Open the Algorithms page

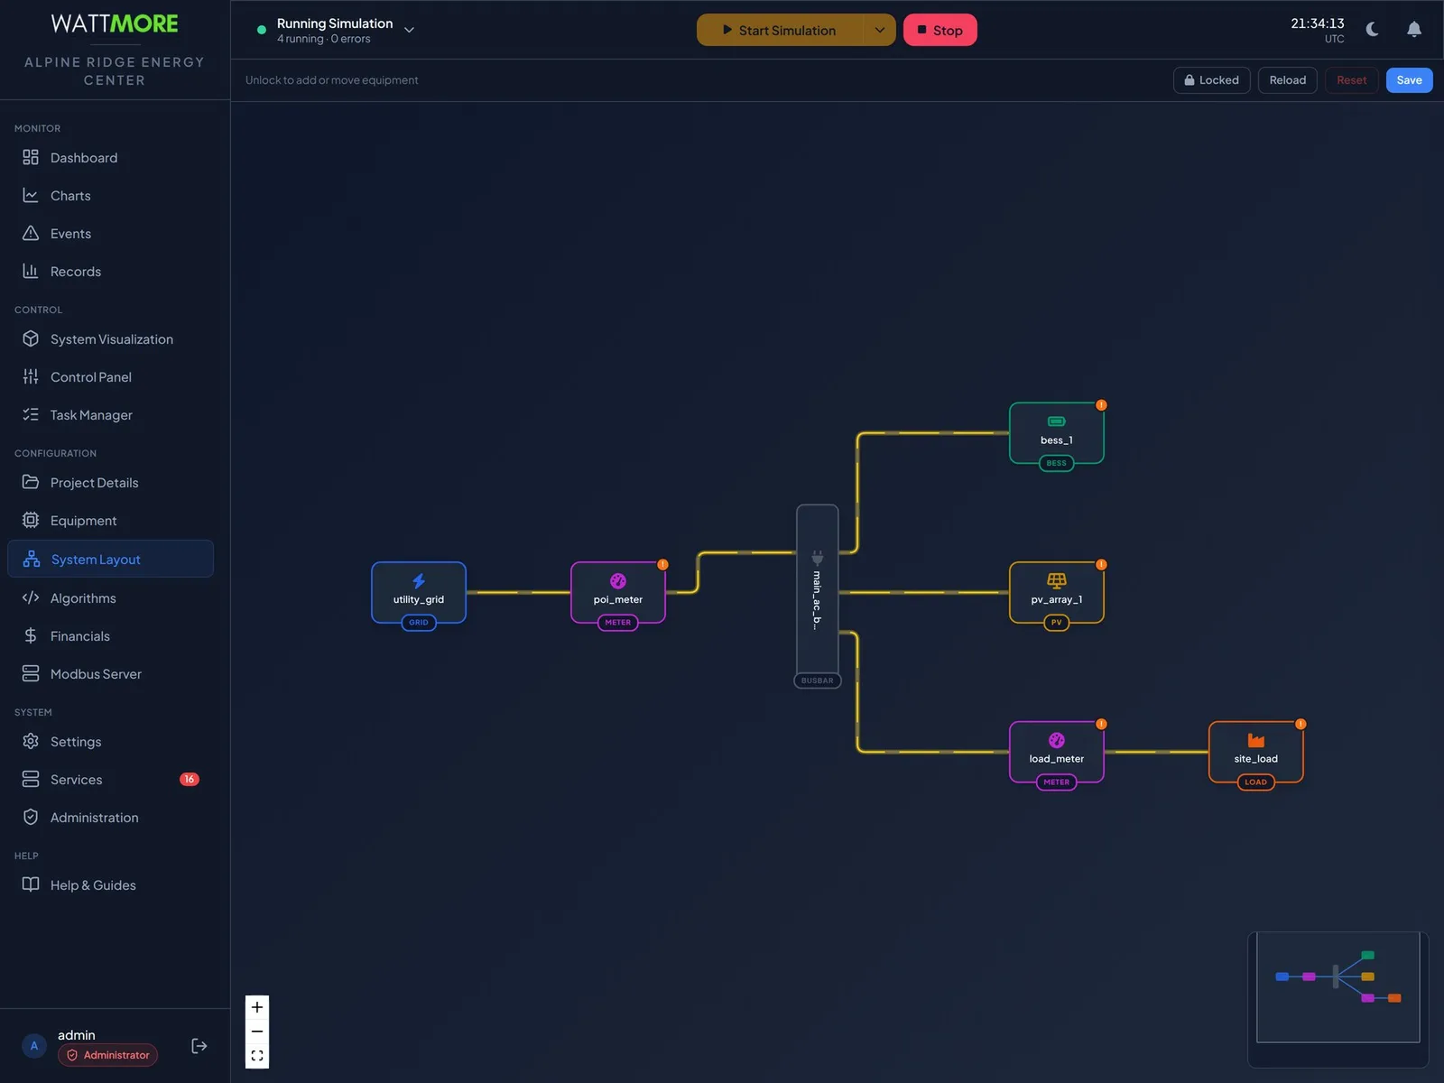coord(110,598)
